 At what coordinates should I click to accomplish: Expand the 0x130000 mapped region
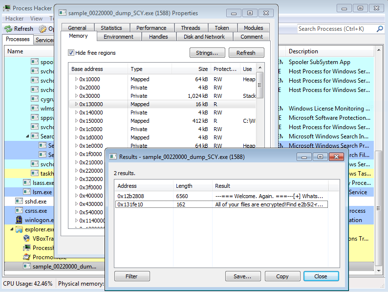(x=76, y=104)
